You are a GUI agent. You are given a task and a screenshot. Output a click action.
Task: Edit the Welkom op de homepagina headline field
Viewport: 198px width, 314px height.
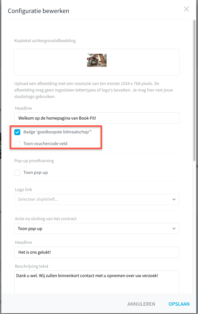coord(97,118)
